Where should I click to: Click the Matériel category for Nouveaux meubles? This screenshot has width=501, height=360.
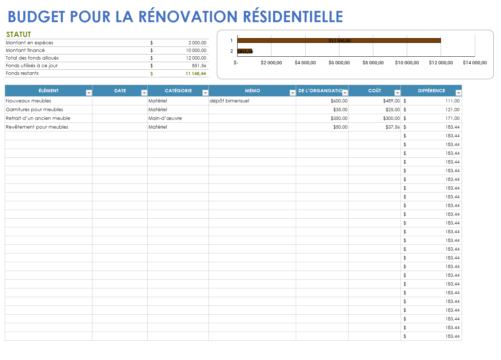pos(178,101)
